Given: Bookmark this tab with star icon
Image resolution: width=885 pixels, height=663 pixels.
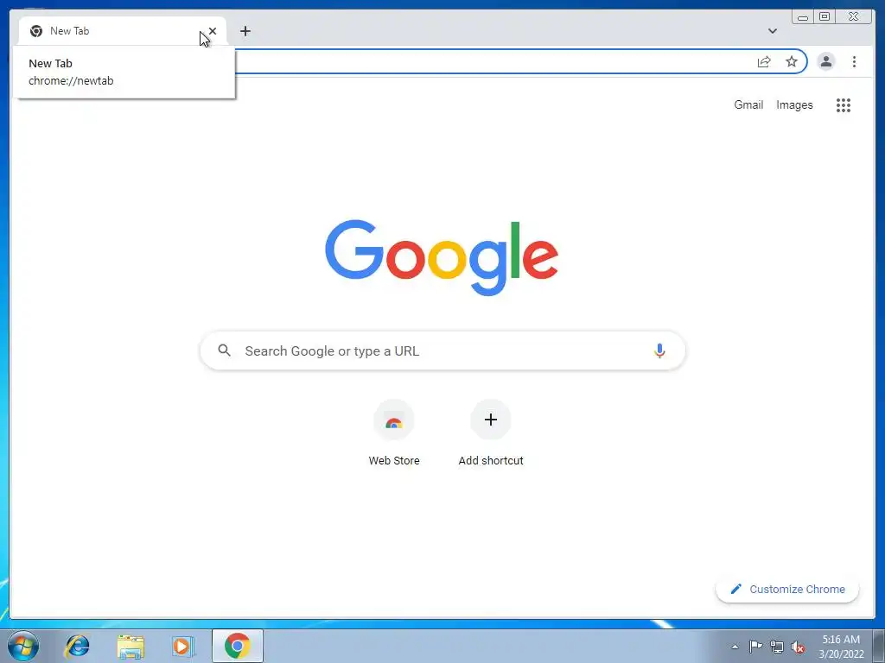Looking at the screenshot, I should pyautogui.click(x=792, y=61).
